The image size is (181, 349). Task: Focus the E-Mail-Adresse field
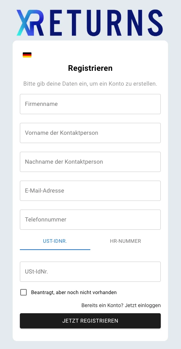pos(90,191)
